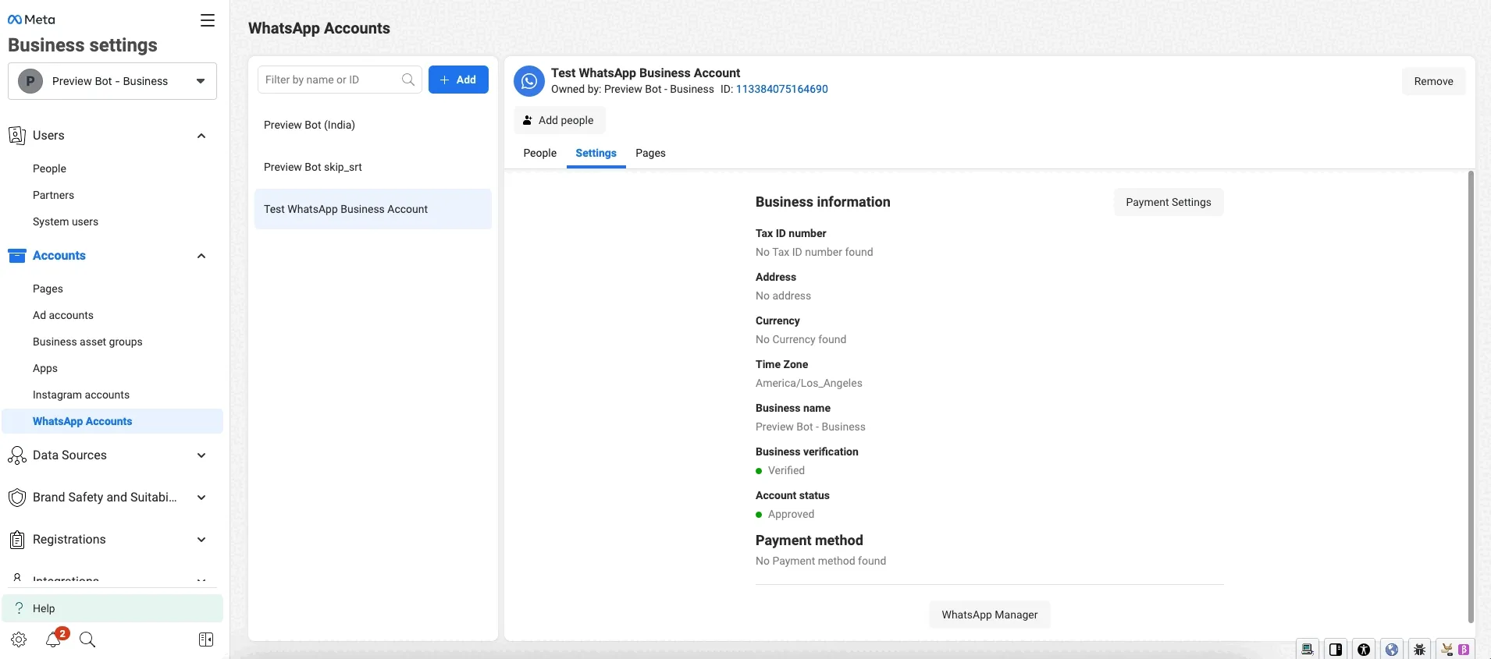
Task: Expand the Data Sources section
Action: click(x=201, y=455)
